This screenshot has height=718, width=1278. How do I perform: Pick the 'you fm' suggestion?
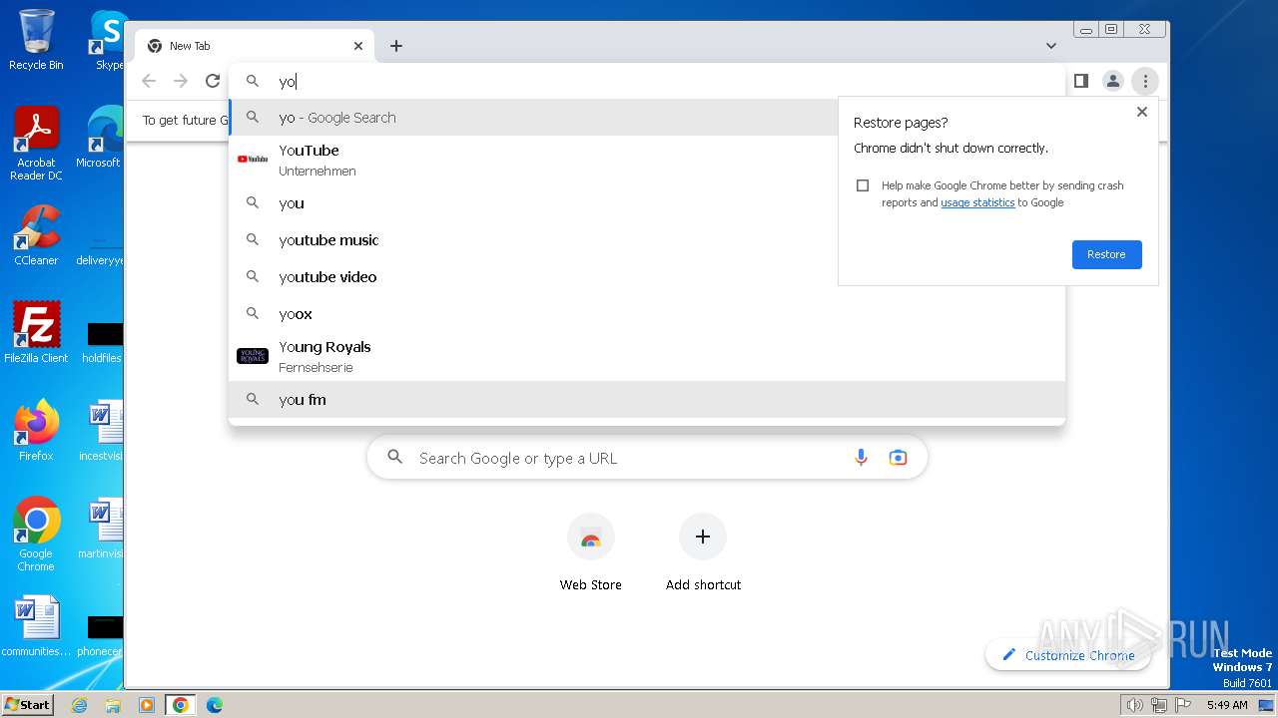point(647,400)
